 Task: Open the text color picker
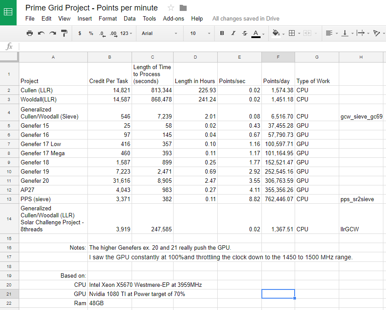(x=256, y=34)
